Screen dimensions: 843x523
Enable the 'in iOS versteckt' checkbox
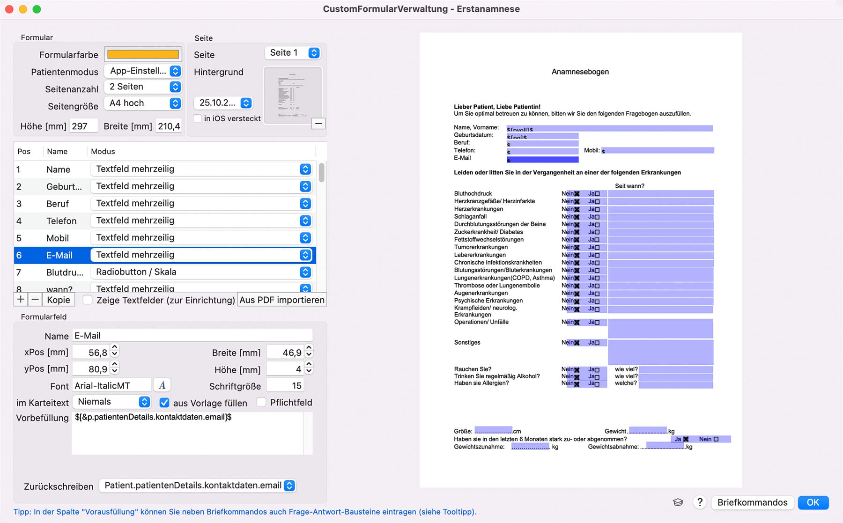[198, 118]
